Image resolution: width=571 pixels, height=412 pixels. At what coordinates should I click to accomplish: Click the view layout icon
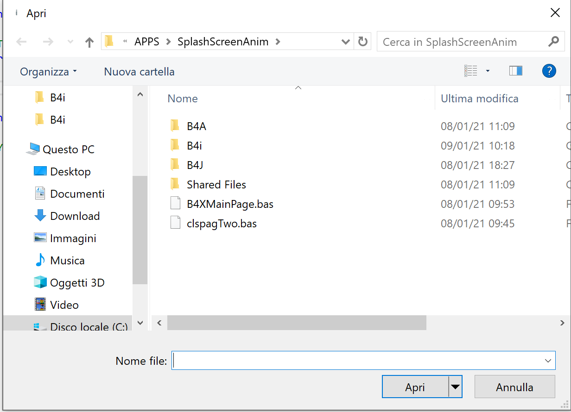(470, 71)
